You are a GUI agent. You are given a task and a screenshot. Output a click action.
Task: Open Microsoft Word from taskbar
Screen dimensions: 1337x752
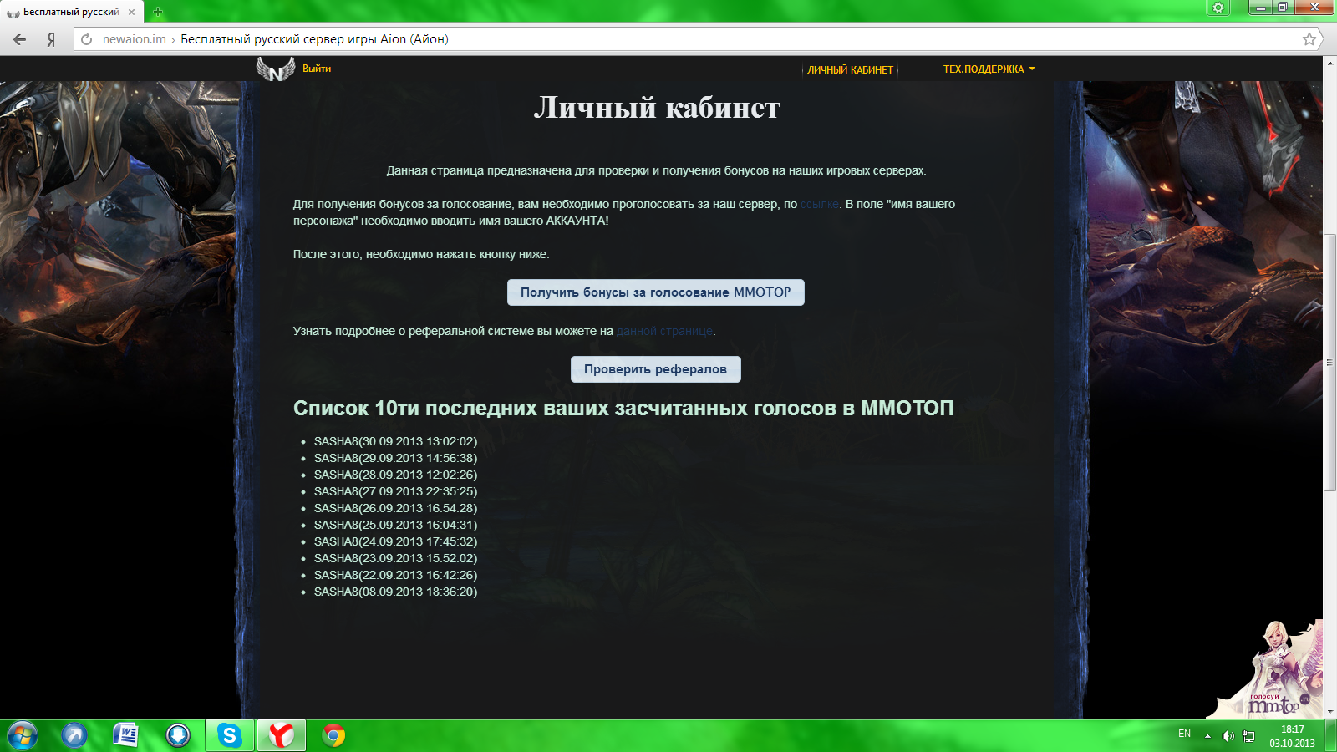click(x=126, y=735)
